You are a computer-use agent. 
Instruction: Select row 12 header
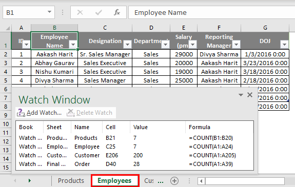6,141
